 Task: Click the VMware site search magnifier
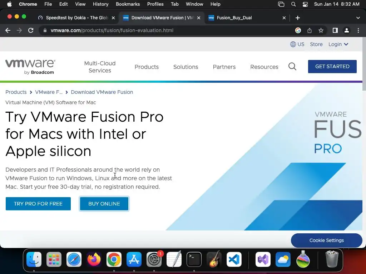[x=292, y=67]
